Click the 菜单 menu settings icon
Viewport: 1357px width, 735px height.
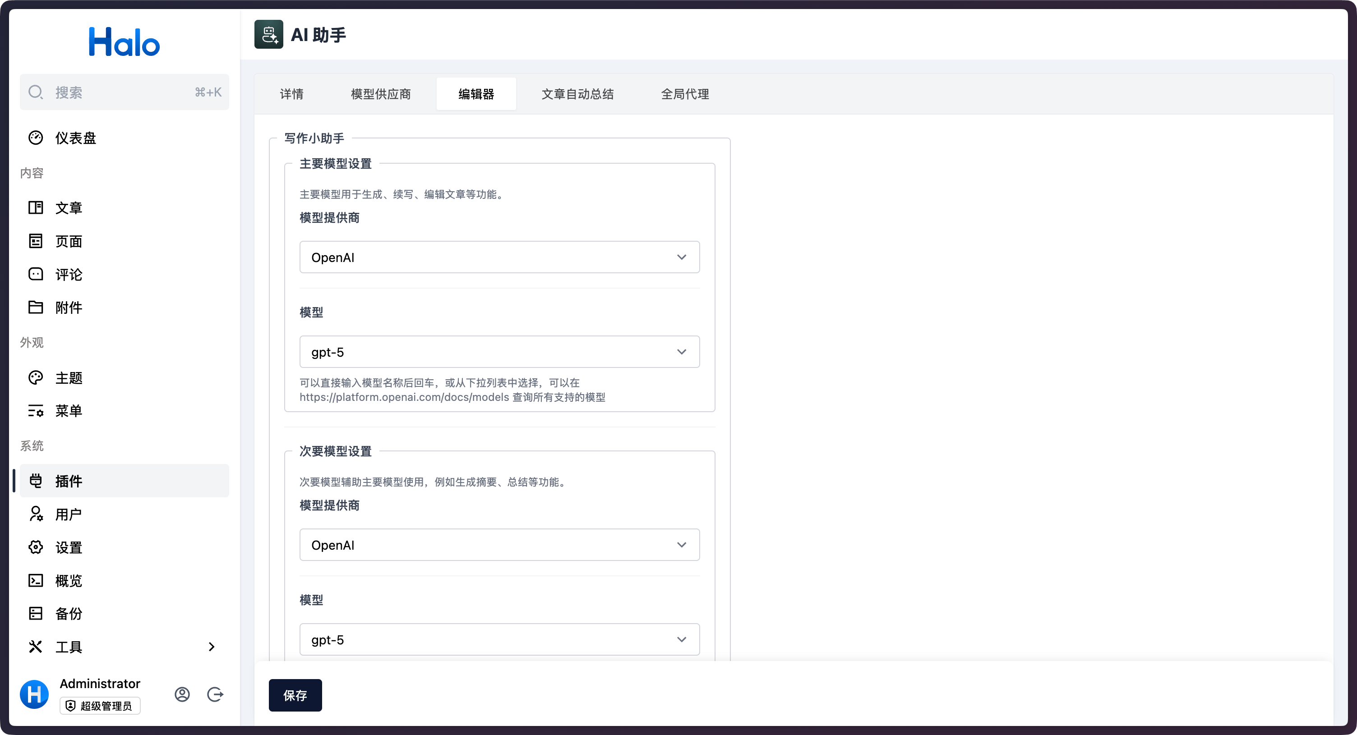click(35, 411)
